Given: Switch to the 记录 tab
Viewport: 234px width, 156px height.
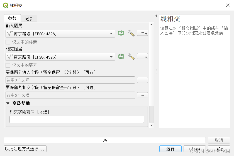Looking at the screenshot, I should click(x=29, y=19).
